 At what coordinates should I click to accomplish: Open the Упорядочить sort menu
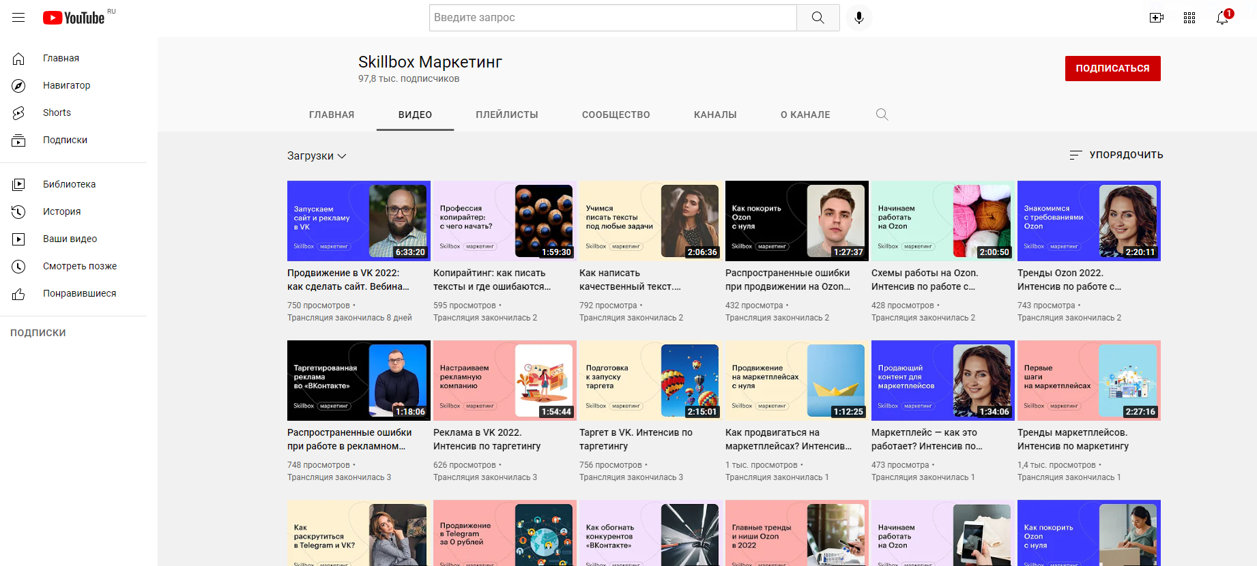click(1116, 155)
